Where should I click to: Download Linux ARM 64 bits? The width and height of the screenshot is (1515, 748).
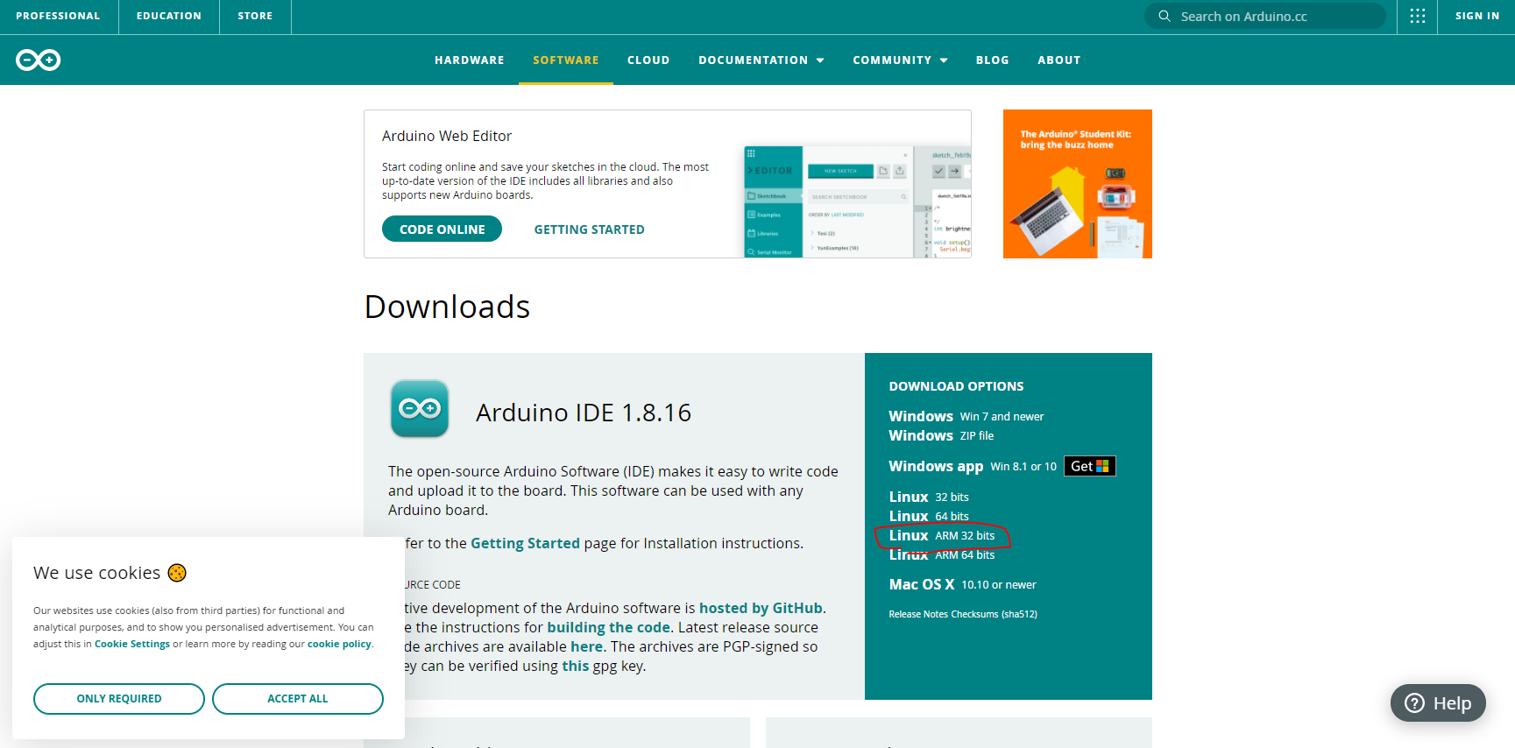(942, 554)
